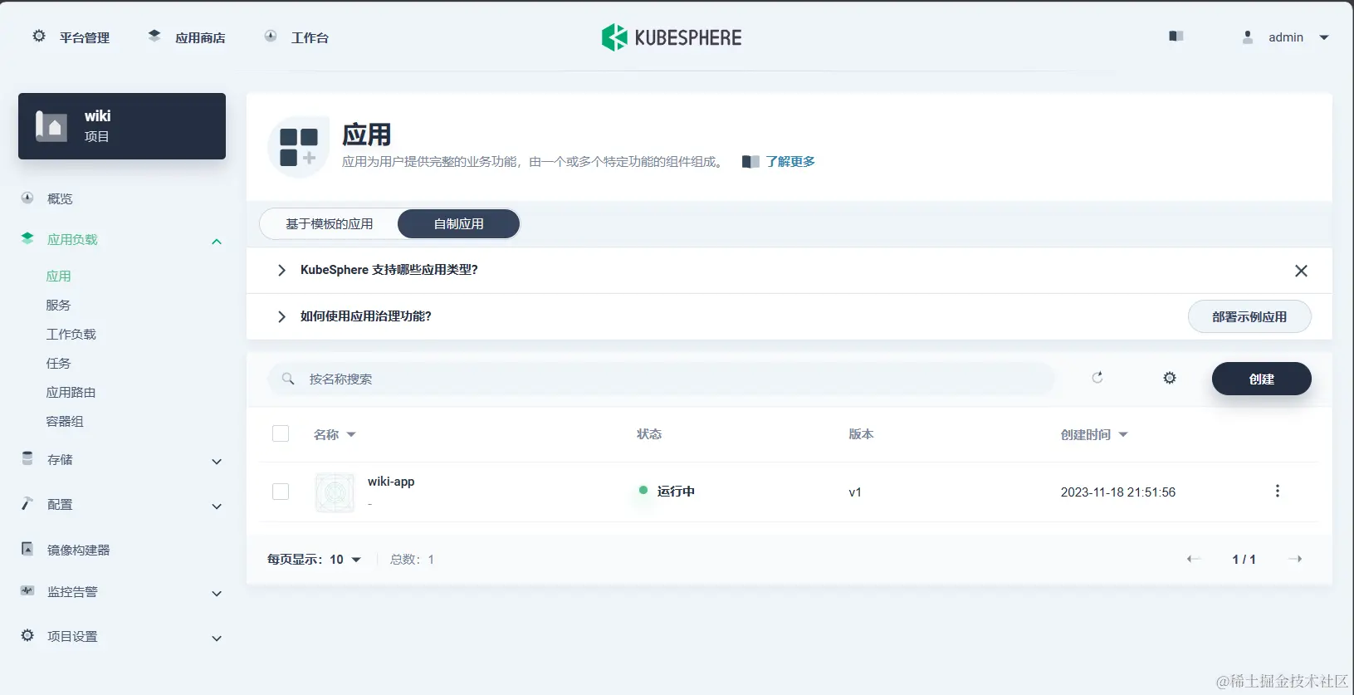Click the 配置 hammer icon
The height and width of the screenshot is (695, 1354).
[x=27, y=503]
